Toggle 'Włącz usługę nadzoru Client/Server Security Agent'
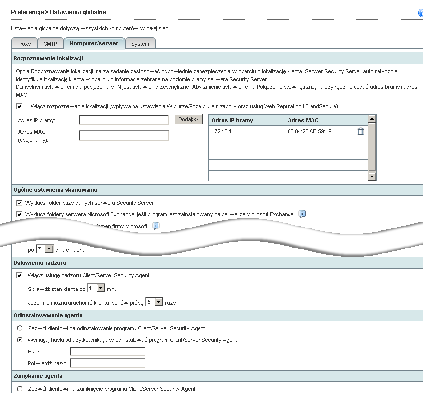Screen dimensions: 423x393 (19, 275)
